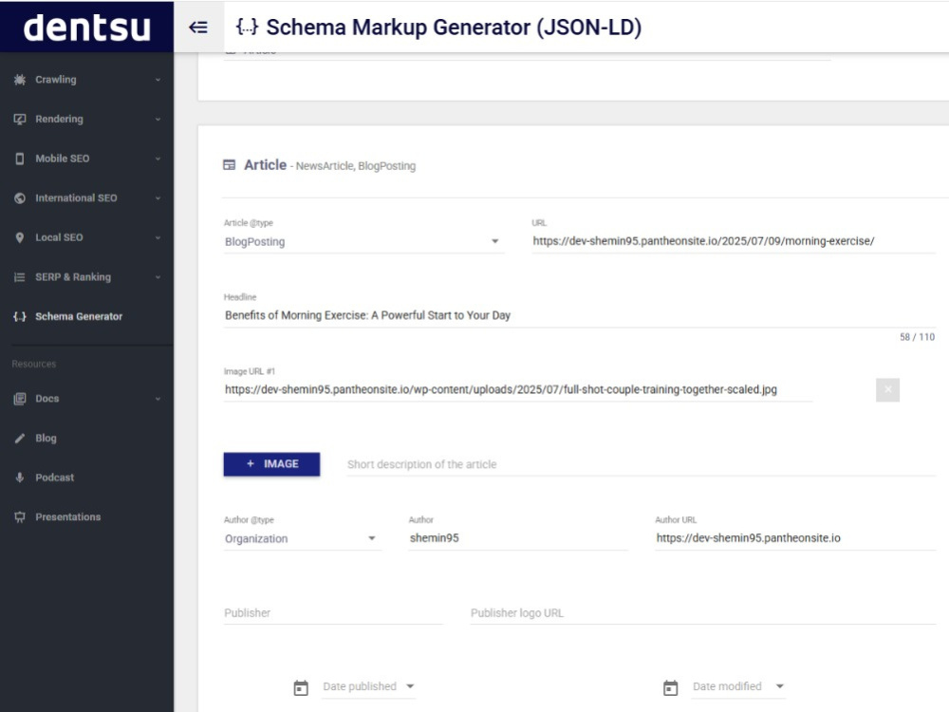Open the Date published dropdown arrow
949x712 pixels.
tap(410, 686)
